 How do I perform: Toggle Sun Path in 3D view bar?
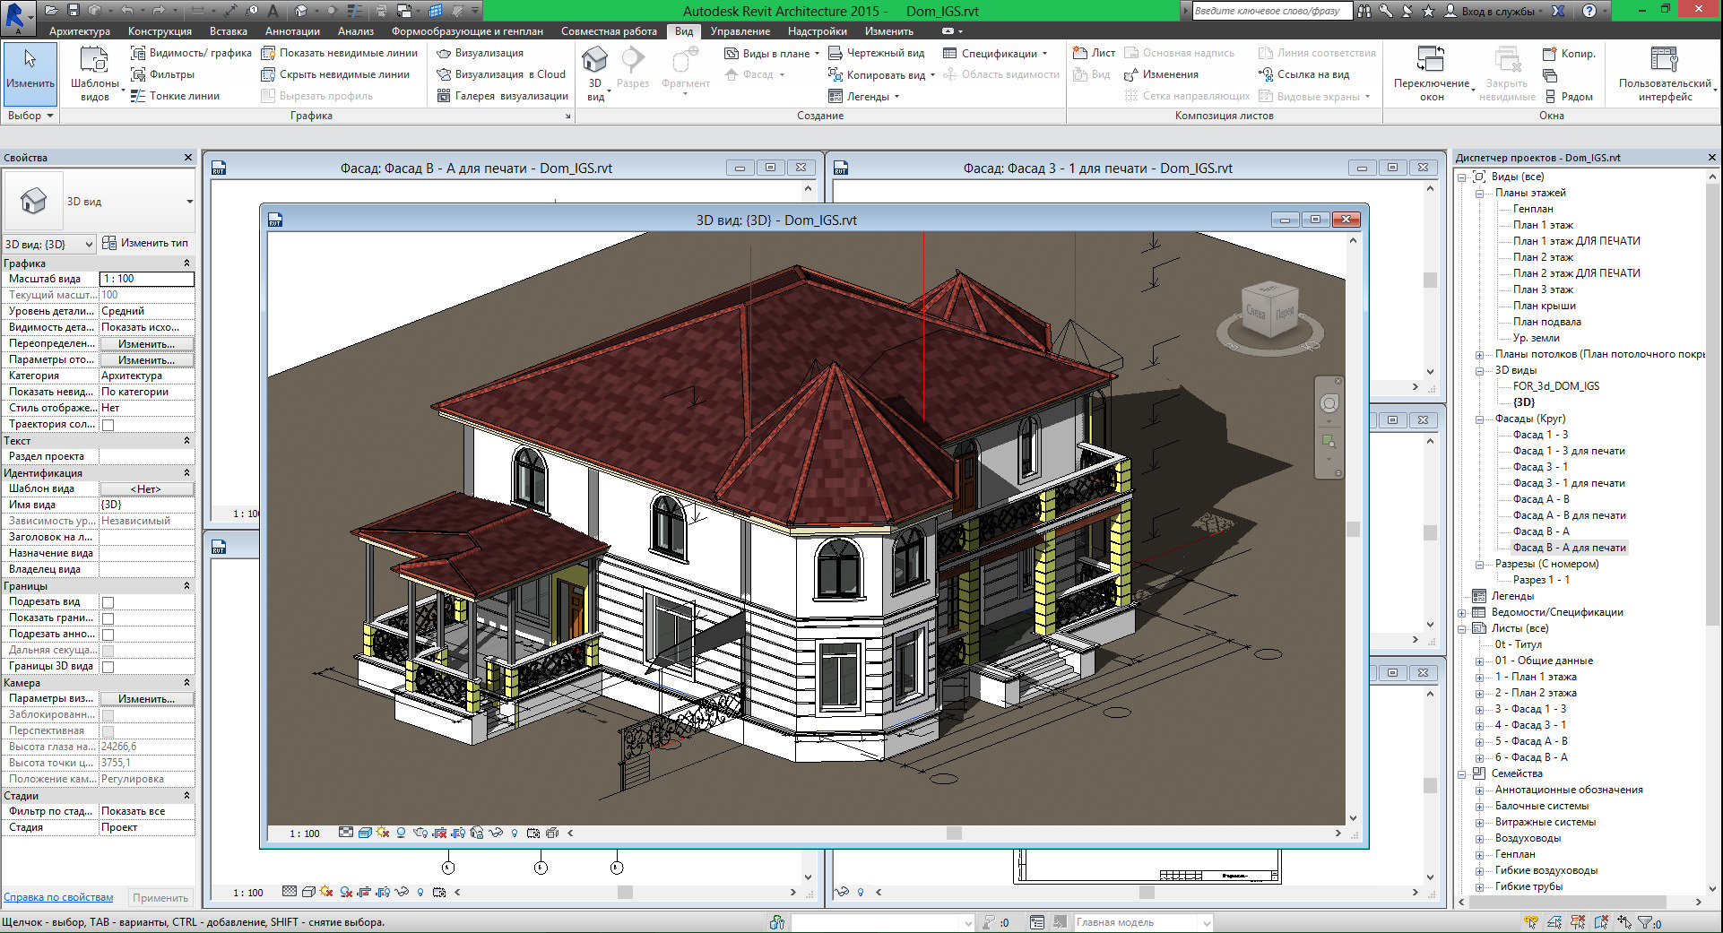tap(383, 833)
